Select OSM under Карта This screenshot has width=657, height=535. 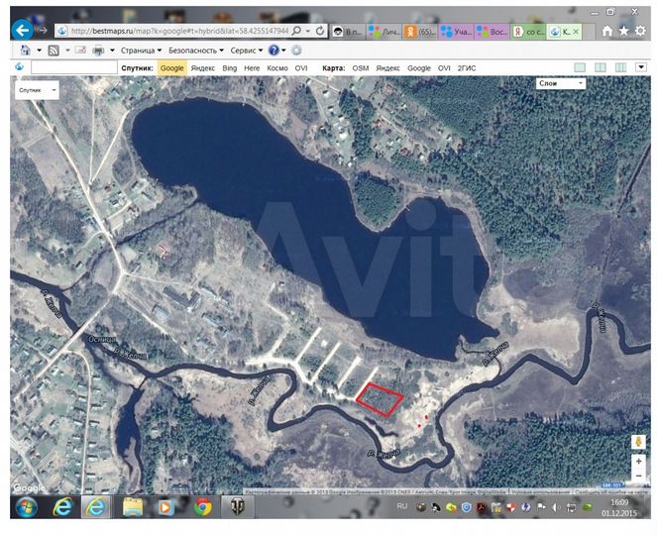click(x=361, y=68)
